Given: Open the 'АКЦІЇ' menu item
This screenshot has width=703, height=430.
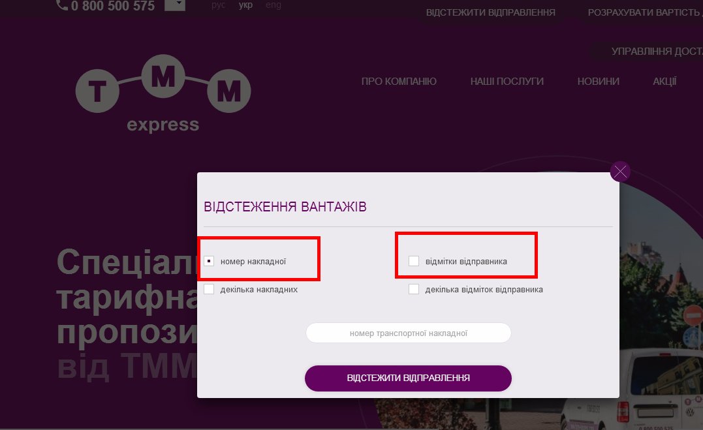Looking at the screenshot, I should pos(664,82).
